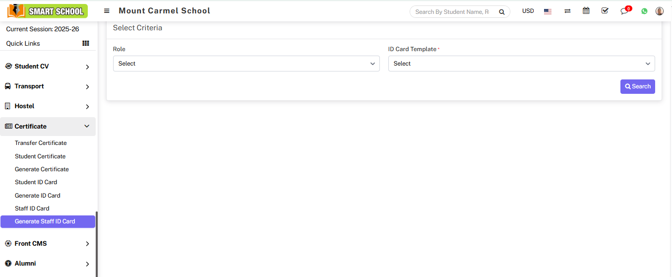This screenshot has height=277, width=672.
Task: Open the calendar icon in header
Action: point(586,11)
